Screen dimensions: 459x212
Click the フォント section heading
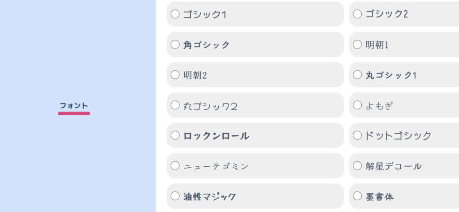click(x=74, y=106)
